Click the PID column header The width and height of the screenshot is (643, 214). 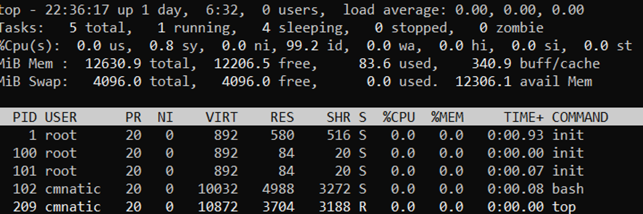[24, 117]
